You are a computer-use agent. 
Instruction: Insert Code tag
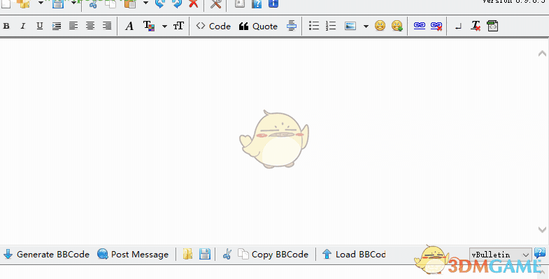tap(213, 27)
